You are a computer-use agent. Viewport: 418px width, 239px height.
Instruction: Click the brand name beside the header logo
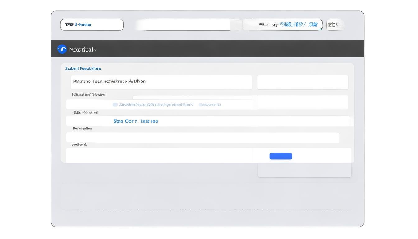(83, 49)
